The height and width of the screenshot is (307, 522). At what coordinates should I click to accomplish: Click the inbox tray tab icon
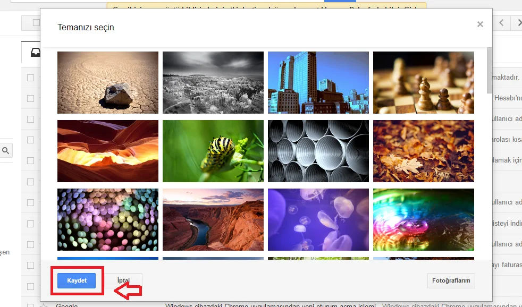point(35,52)
